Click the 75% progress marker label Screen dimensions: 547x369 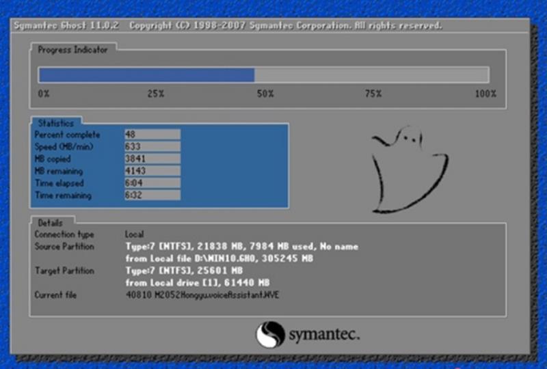tap(373, 94)
